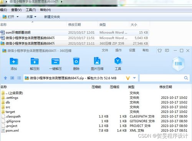Screen dimensions: 192x141
Task: Click the search magnifier icon
Action: pos(186,78)
